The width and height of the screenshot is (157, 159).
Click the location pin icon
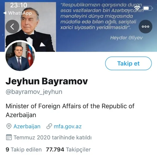pyautogui.click(x=9, y=126)
